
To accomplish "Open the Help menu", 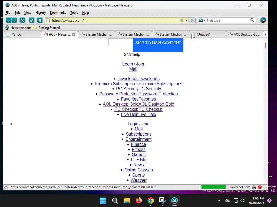I will point(85,13).
